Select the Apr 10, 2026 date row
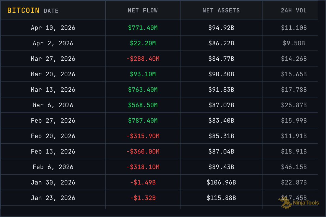 coord(53,28)
